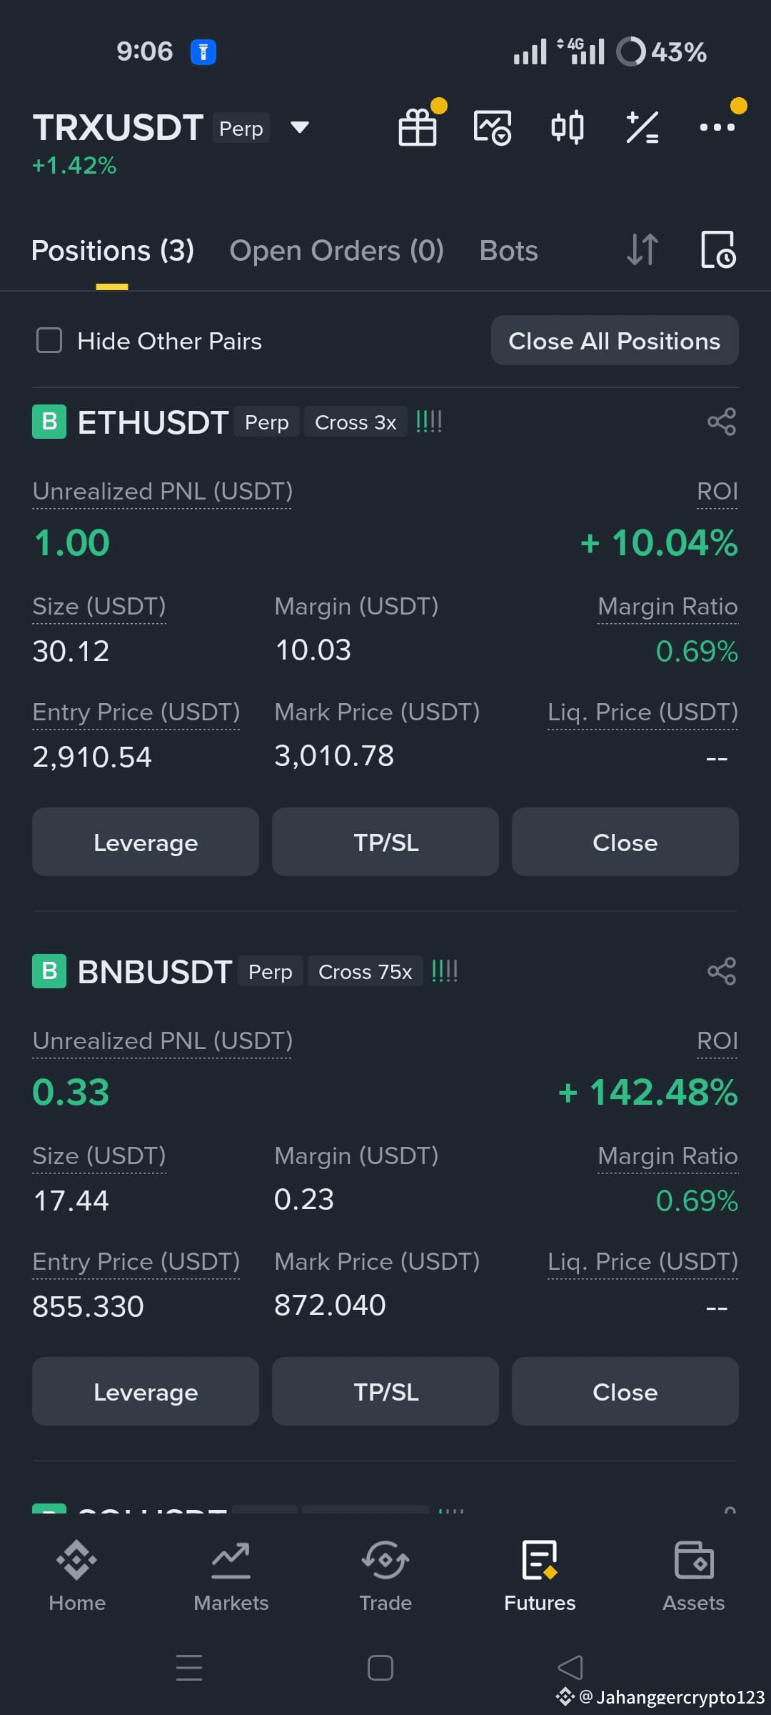This screenshot has width=771, height=1715.
Task: Open the BNBUSDT Cross 75x margin selector
Action: [366, 972]
